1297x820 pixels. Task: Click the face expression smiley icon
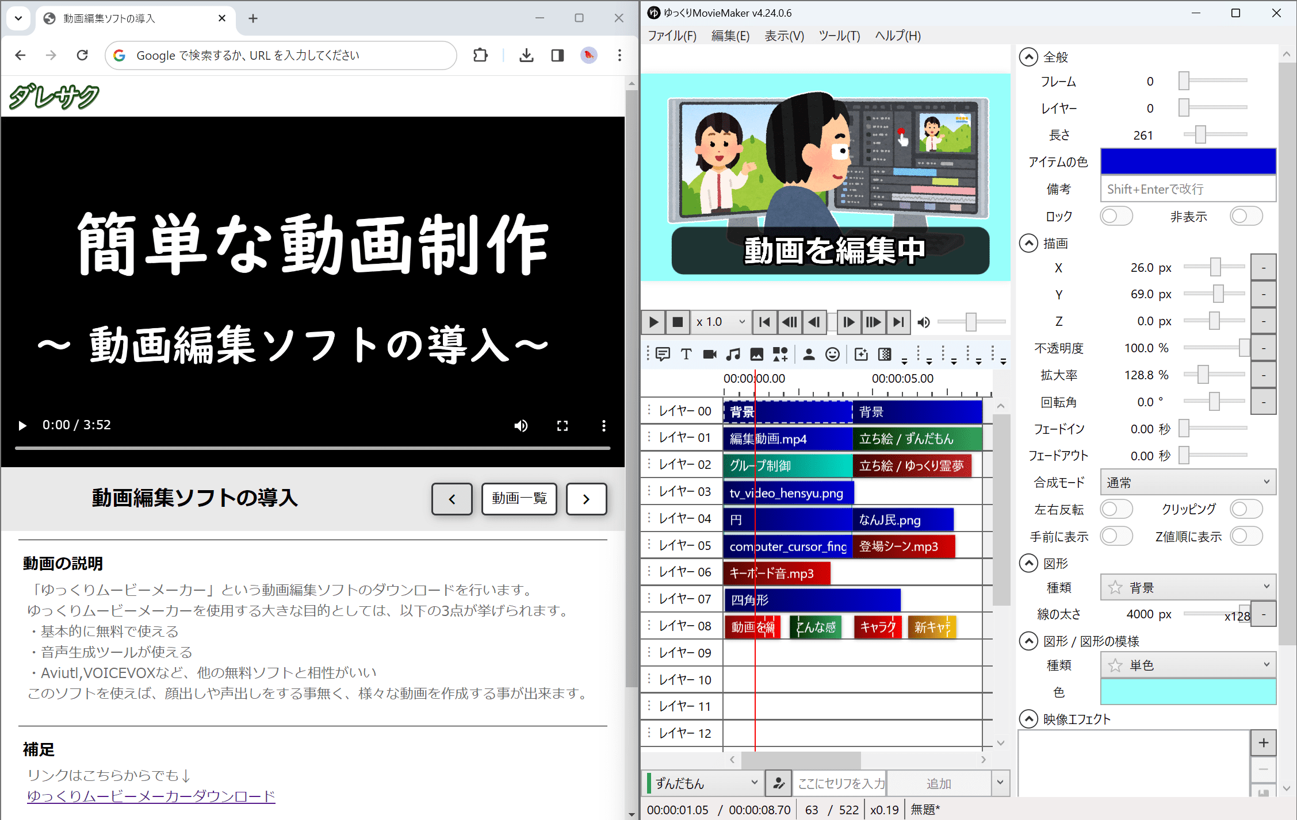pos(832,354)
